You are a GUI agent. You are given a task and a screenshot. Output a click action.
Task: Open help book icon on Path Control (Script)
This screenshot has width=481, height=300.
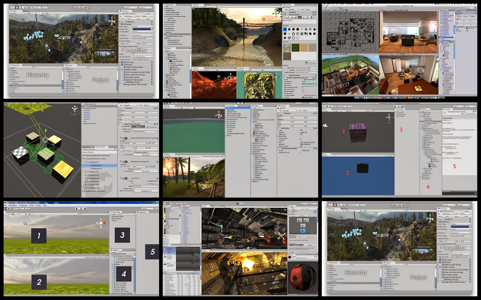[155, 124]
